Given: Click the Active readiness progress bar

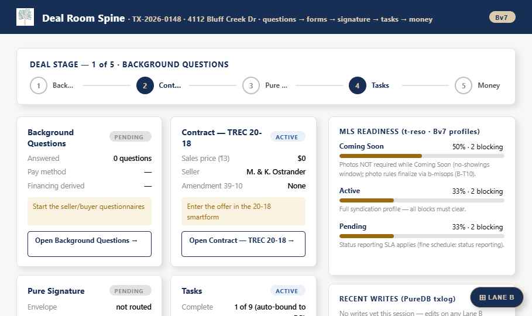Looking at the screenshot, I should pyautogui.click(x=422, y=201).
